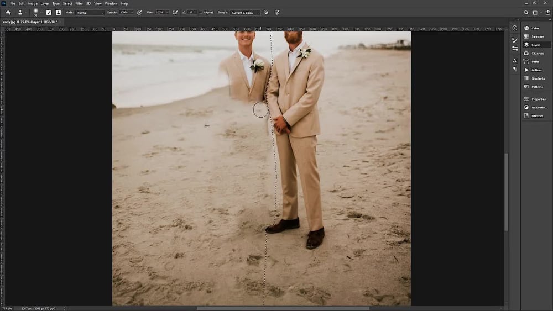
Task: Open the Patterns panel
Action: click(536, 87)
